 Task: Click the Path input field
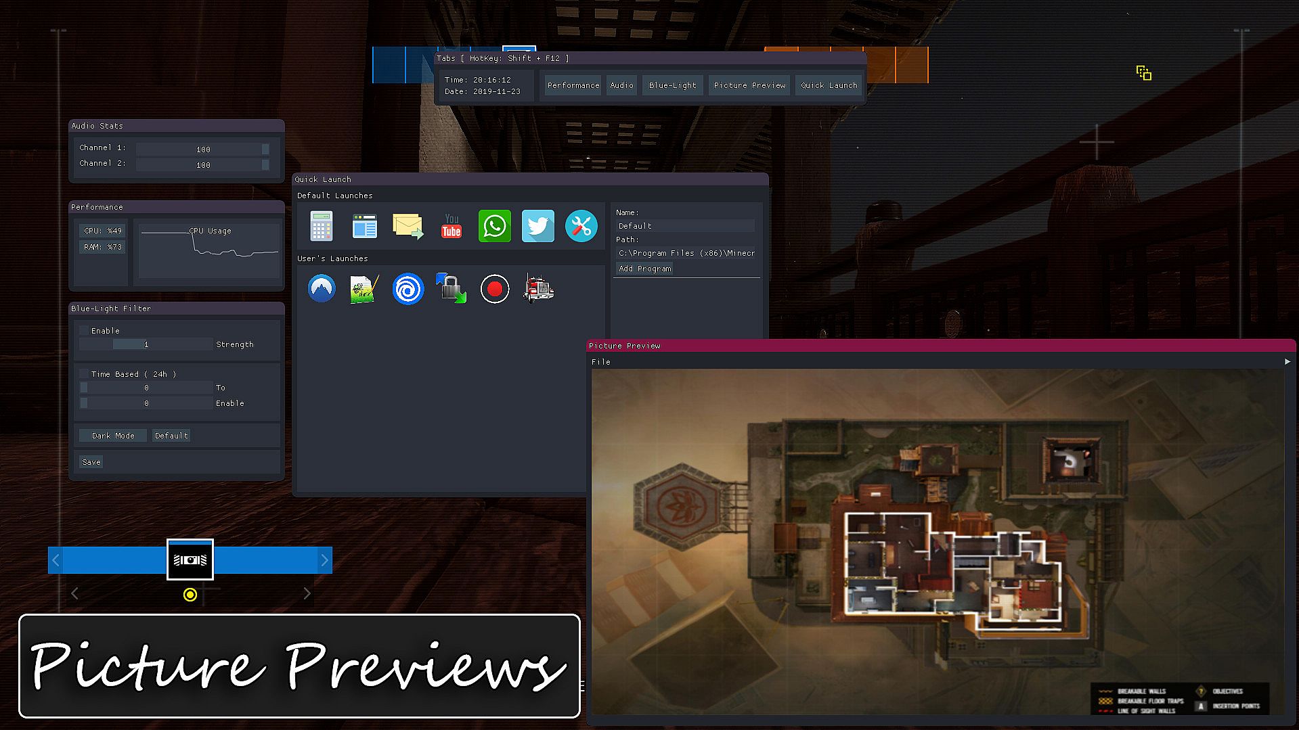click(686, 253)
